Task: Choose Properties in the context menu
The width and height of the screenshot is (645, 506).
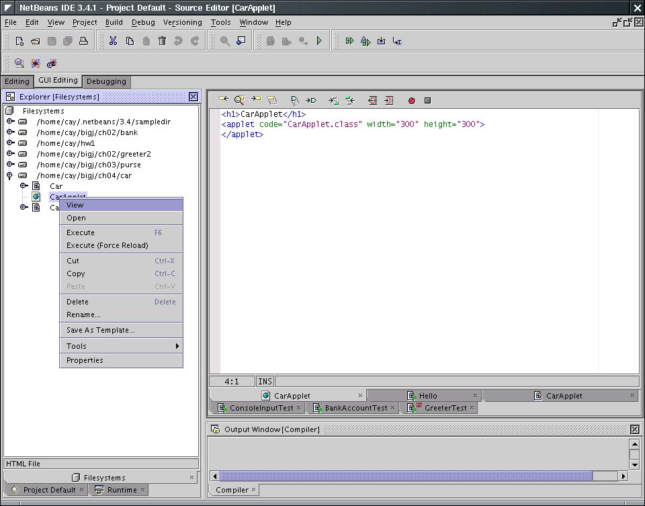Action: pos(122,360)
